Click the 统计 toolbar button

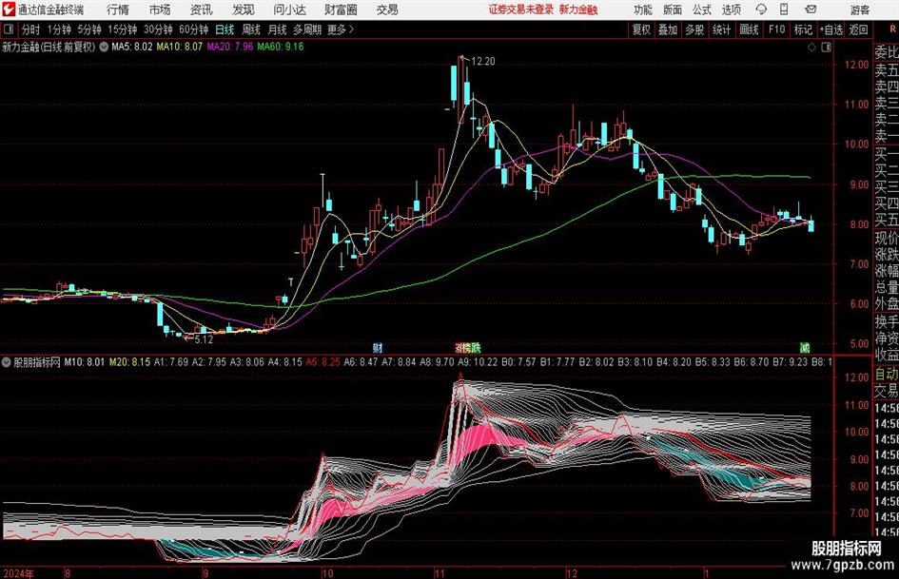[721, 29]
